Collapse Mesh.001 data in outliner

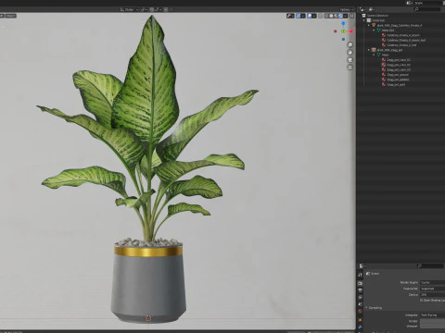click(374, 31)
